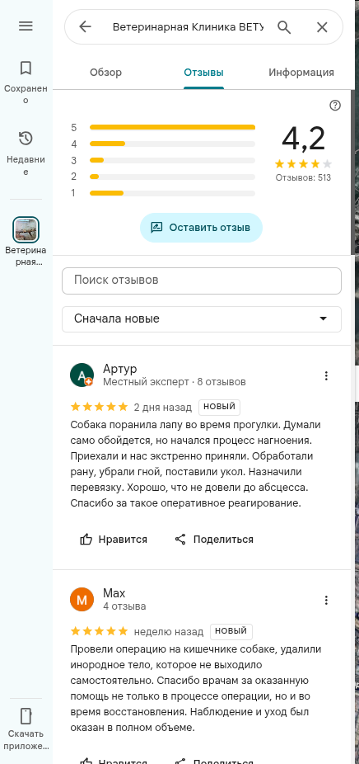Click the search box text Ветеринарная Клиника
Screen dimensions: 359x764
point(188,27)
